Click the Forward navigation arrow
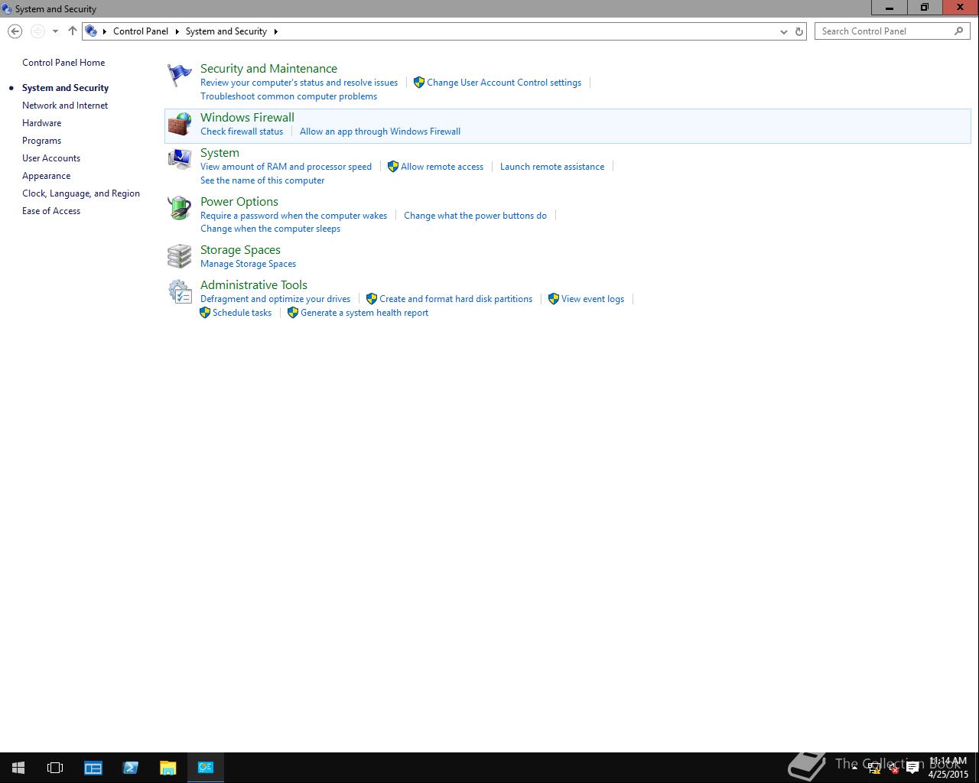979x783 pixels. point(37,31)
